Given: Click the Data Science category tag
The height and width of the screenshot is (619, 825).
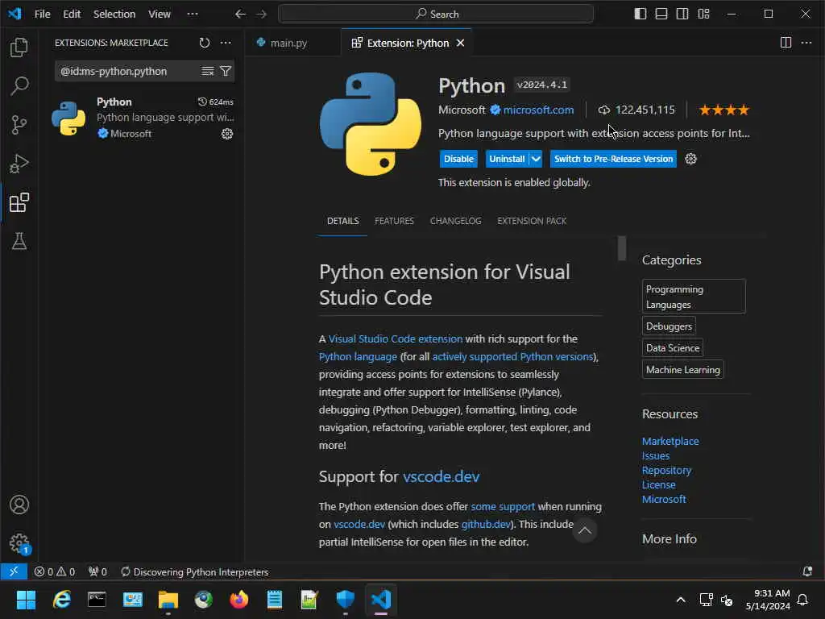Looking at the screenshot, I should [673, 348].
